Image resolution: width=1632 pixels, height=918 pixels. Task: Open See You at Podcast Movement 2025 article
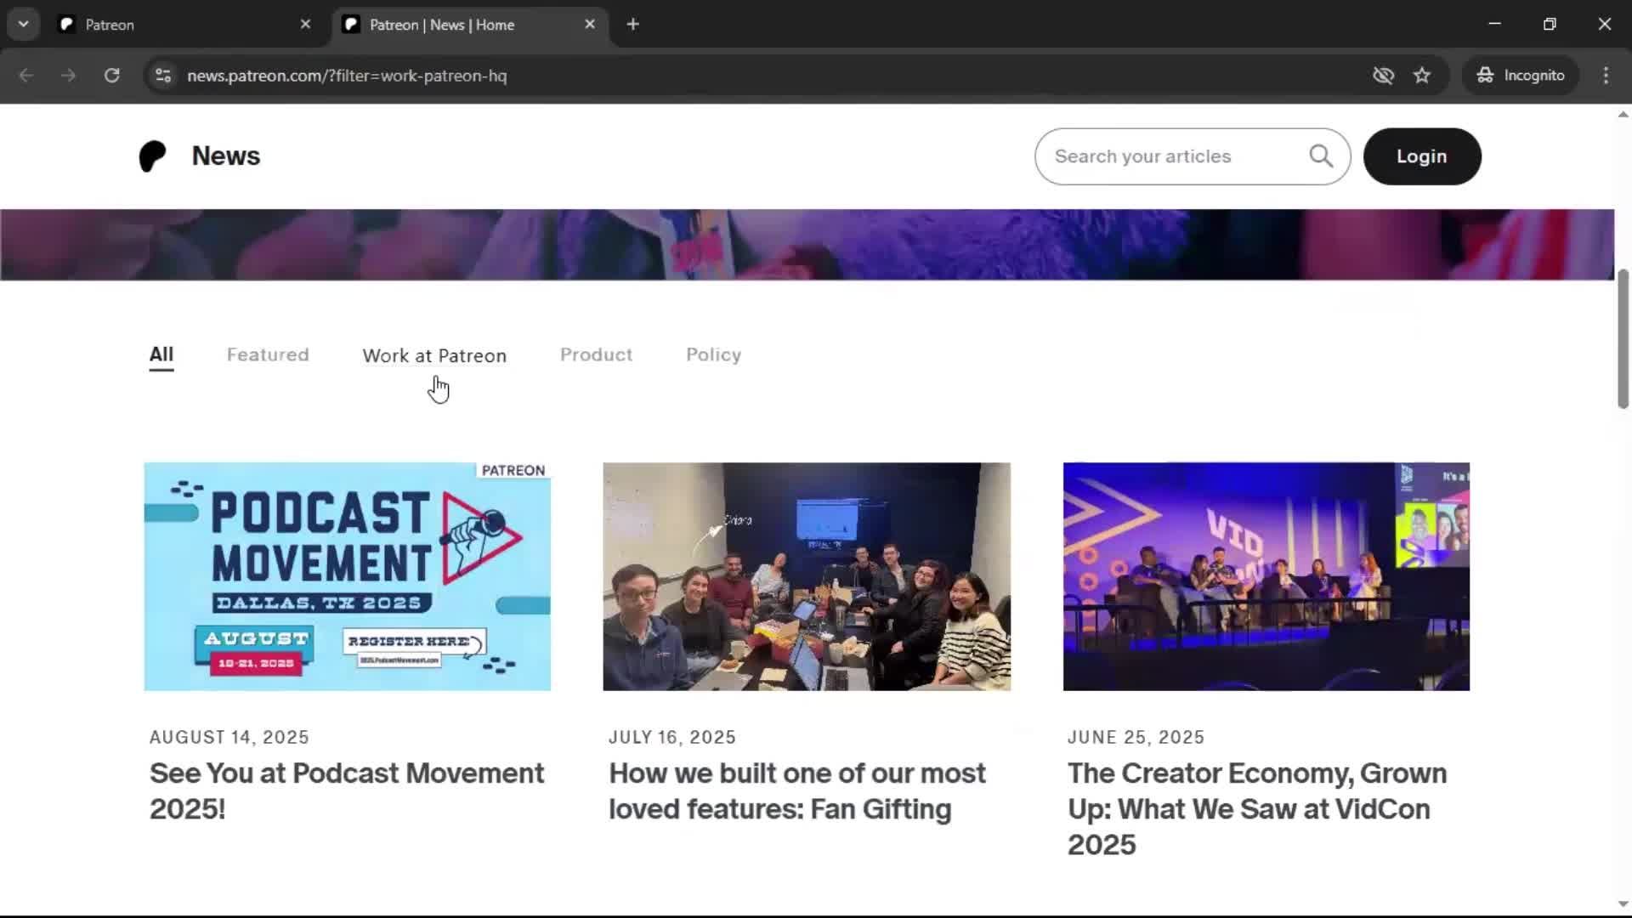347,790
